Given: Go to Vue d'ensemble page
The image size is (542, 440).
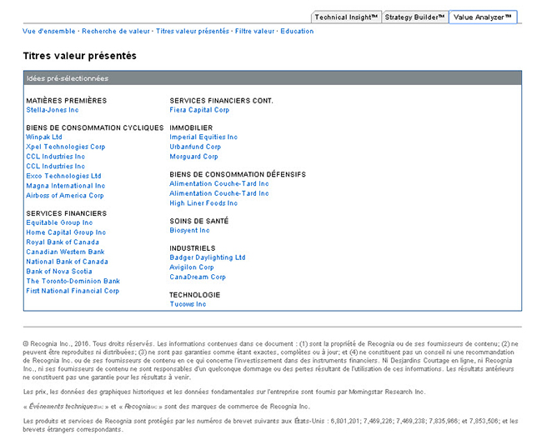Looking at the screenshot, I should (x=49, y=32).
